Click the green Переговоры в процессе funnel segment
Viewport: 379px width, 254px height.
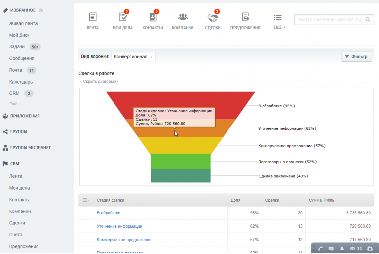(180, 161)
